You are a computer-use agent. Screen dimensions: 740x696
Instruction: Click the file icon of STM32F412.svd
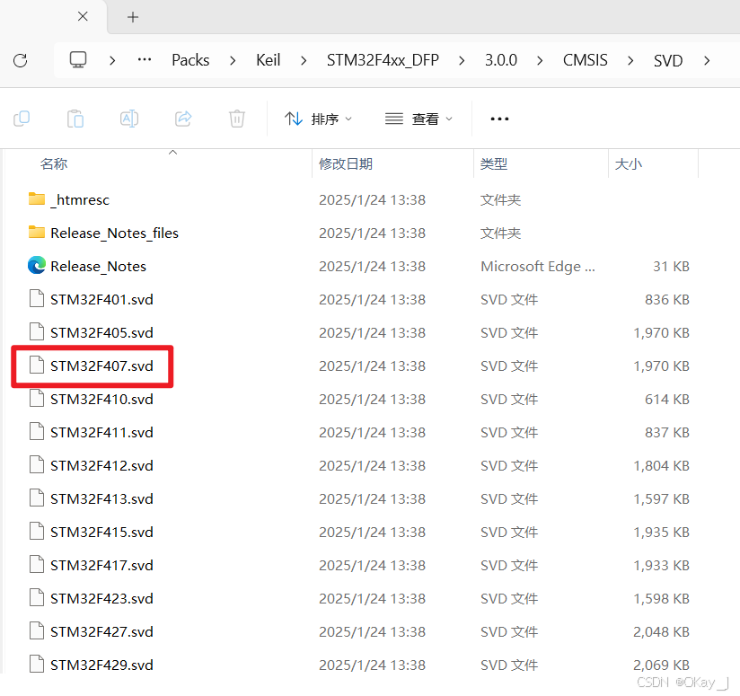coord(37,465)
